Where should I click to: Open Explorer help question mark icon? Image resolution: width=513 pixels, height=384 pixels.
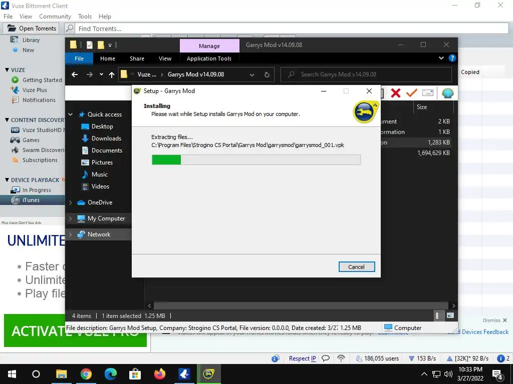click(452, 58)
